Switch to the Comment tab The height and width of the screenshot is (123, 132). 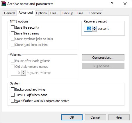pos(95,13)
